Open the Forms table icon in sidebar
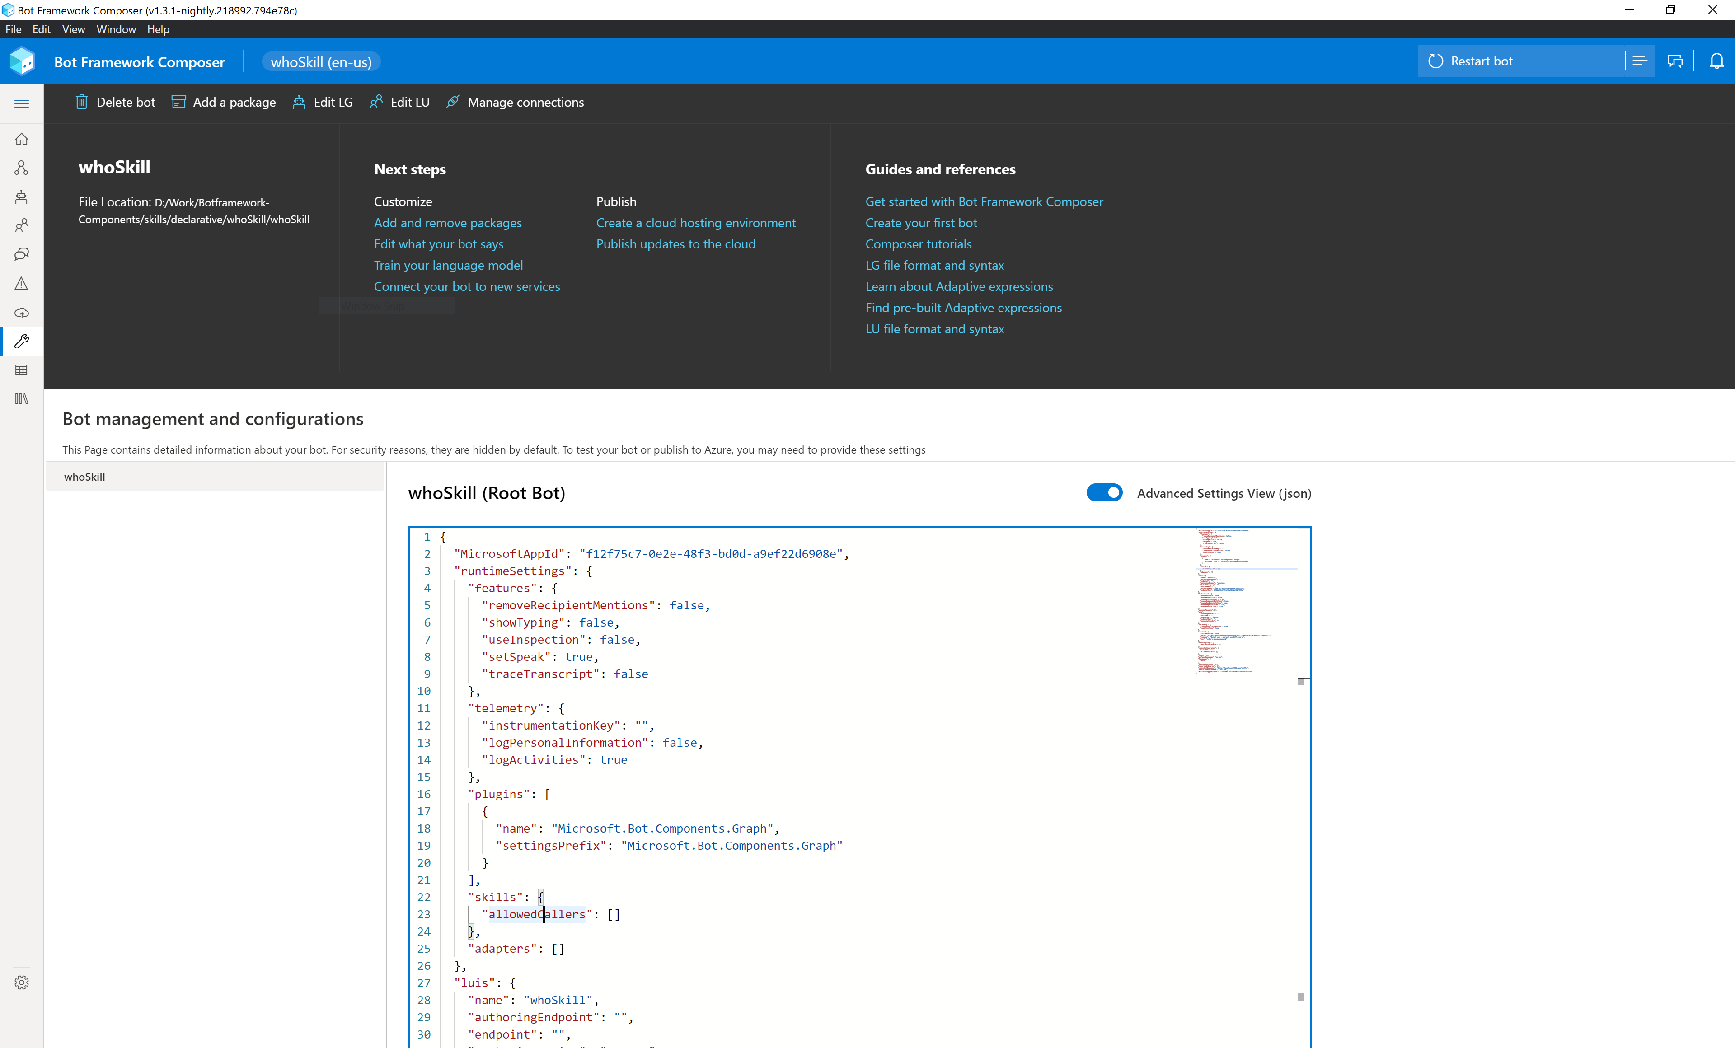Screen dimensions: 1735x1048 tap(22, 370)
